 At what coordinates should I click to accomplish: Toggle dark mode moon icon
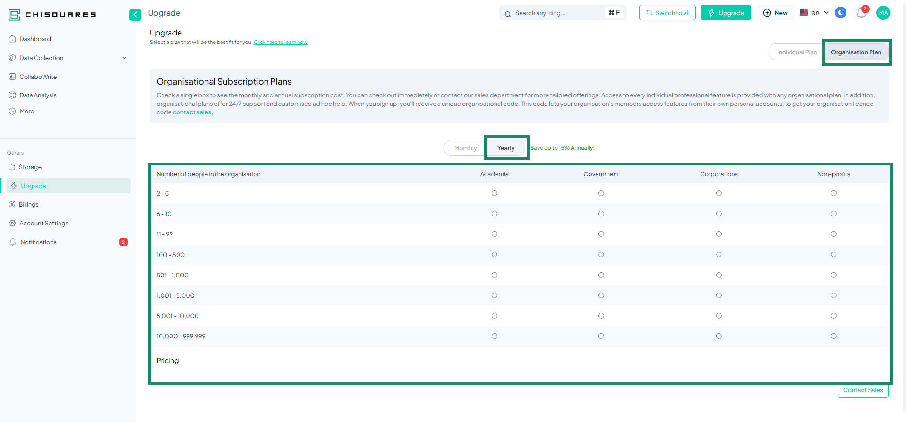[x=840, y=13]
